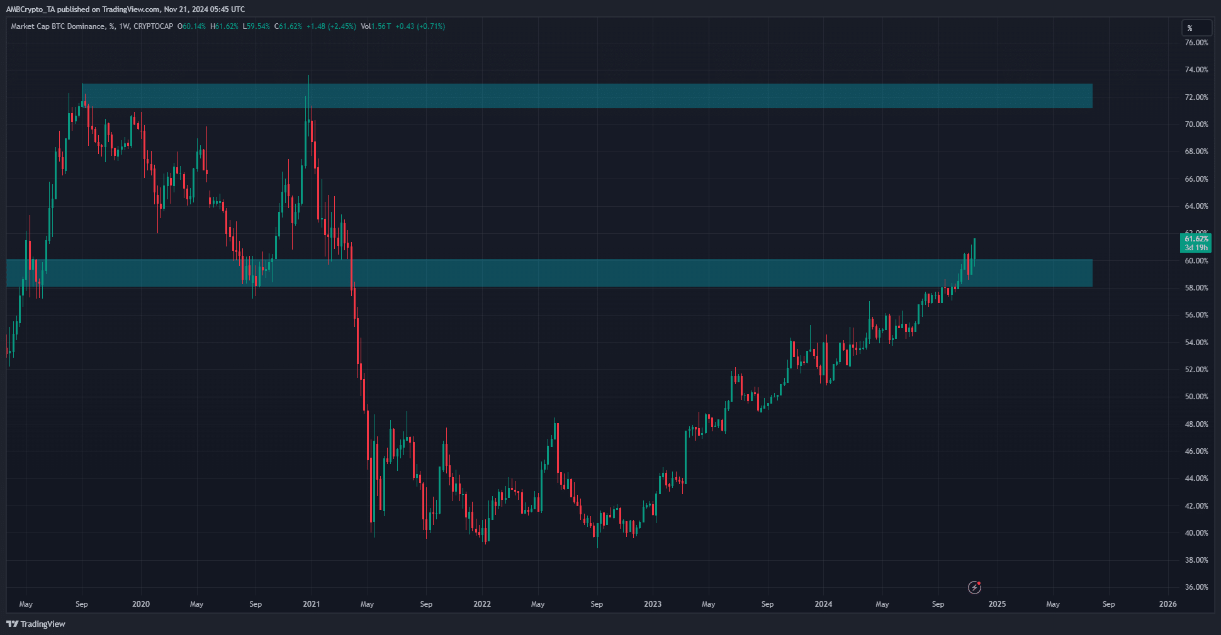Click the 2023 label on the time axis
The image size is (1221, 635).
click(x=653, y=604)
